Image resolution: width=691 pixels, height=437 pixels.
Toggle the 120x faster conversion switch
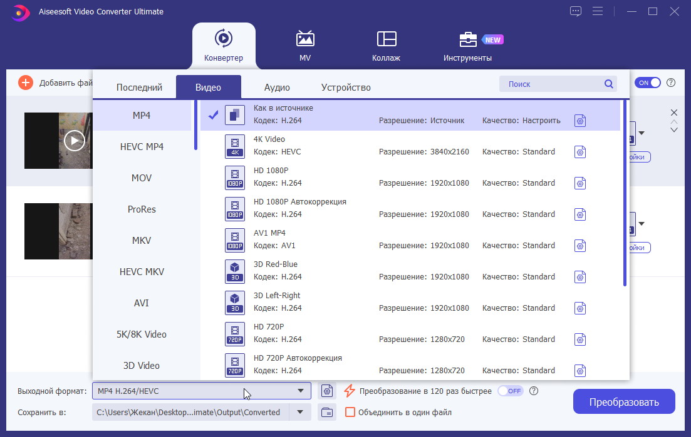click(510, 391)
